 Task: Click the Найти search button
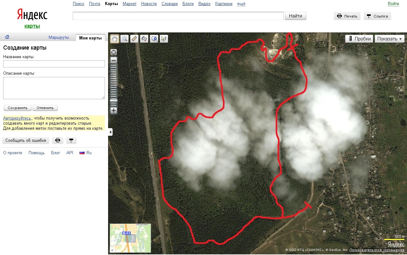pyautogui.click(x=296, y=16)
